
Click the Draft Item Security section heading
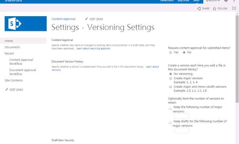coord(63,140)
